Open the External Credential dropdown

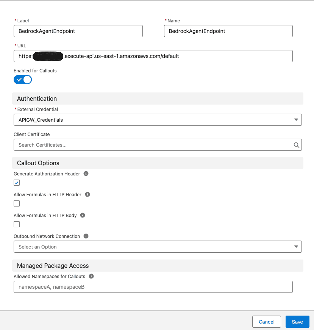coord(158,120)
